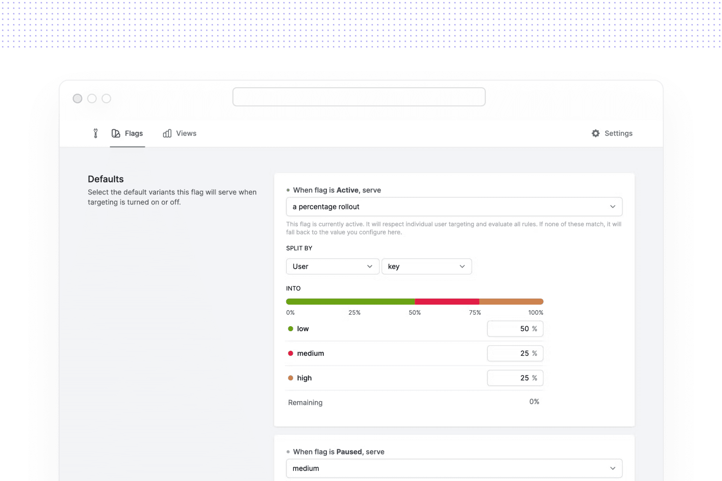The image size is (722, 481).
Task: Open the Paused serve medium dropdown
Action: (454, 468)
